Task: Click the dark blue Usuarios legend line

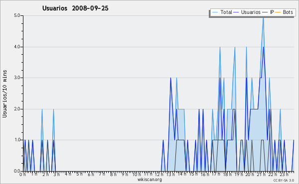Action: click(x=236, y=12)
